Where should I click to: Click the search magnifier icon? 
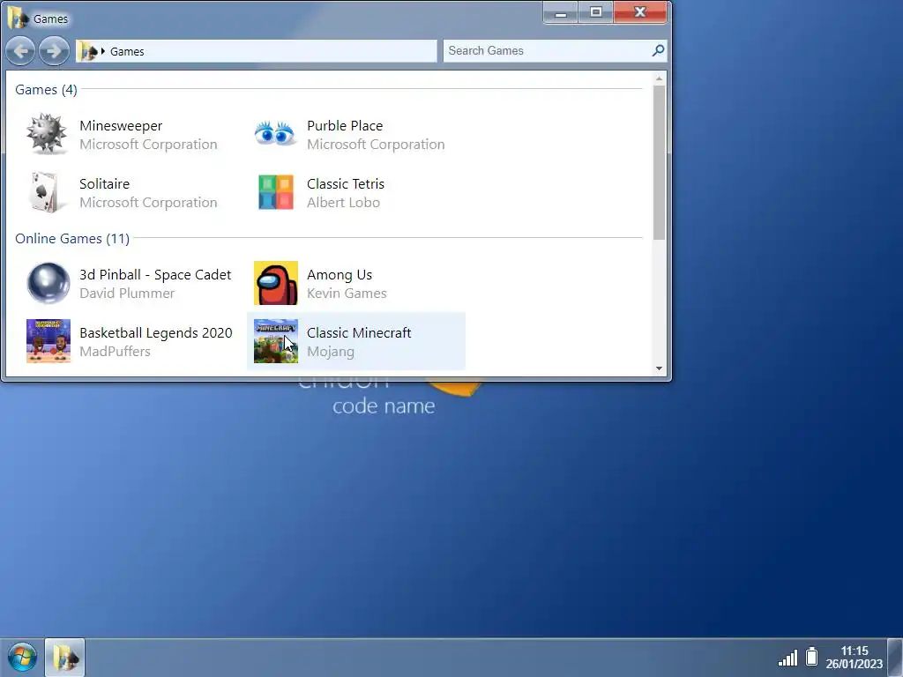click(658, 50)
